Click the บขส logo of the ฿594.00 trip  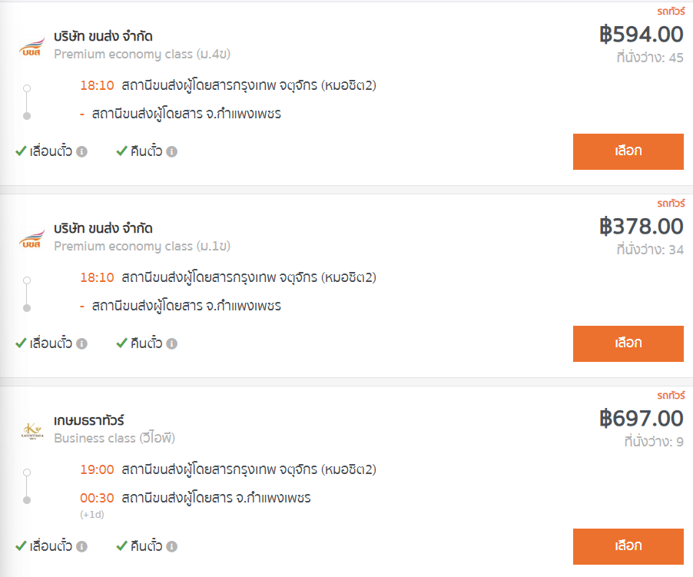pos(31,46)
